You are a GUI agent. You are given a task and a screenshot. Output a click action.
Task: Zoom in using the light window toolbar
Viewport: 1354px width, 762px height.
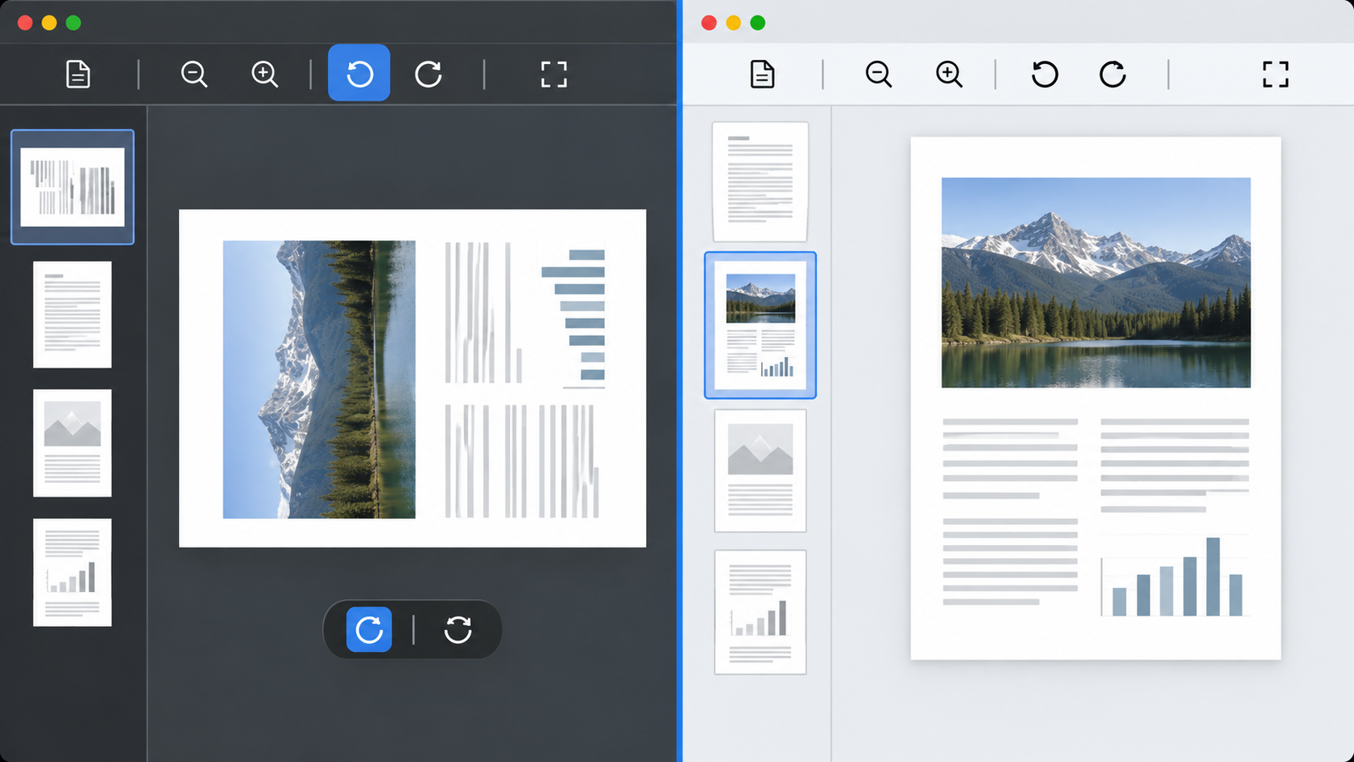pos(949,74)
